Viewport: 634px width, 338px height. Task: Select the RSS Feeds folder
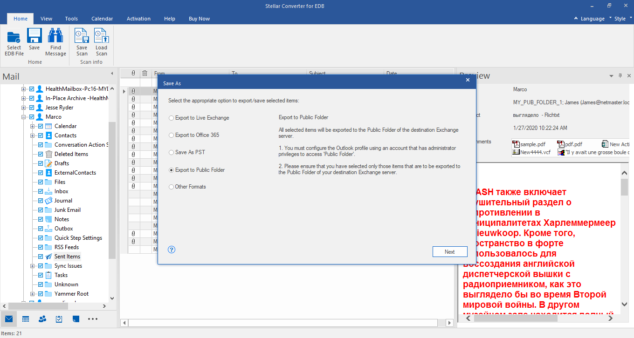66,247
